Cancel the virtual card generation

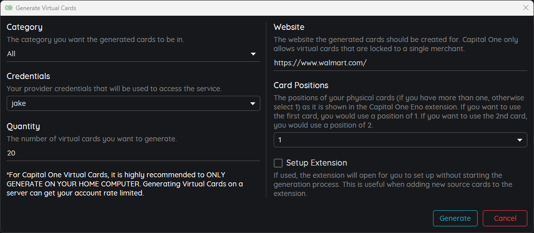505,218
